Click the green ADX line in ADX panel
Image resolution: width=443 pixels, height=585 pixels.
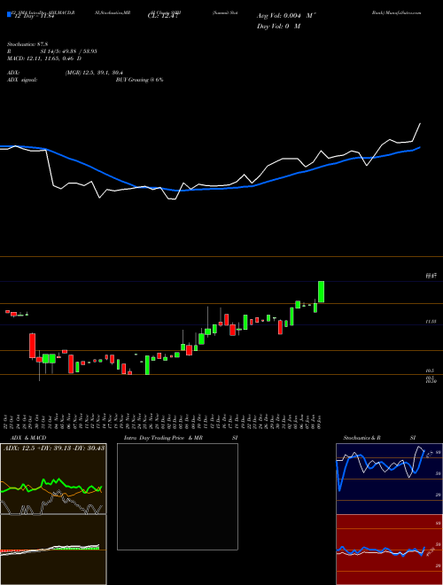pyautogui.click(x=52, y=484)
